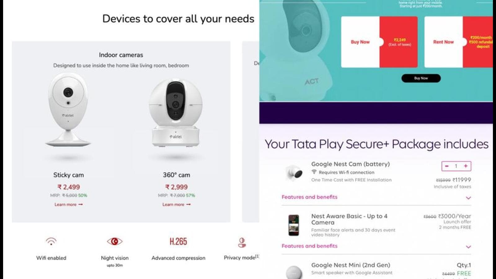This screenshot has width=496, height=279.
Task: Click the Google Nest Cam battery image
Action: point(294,173)
